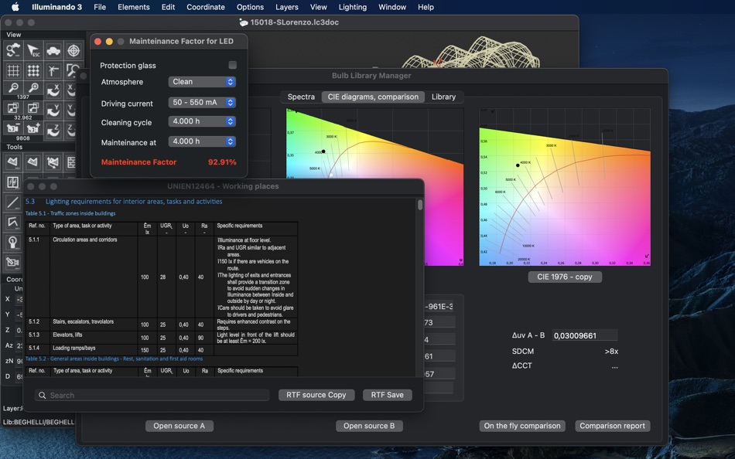This screenshot has width=735, height=459.
Task: Open the Illuminando 3 app menu
Action: click(56, 7)
